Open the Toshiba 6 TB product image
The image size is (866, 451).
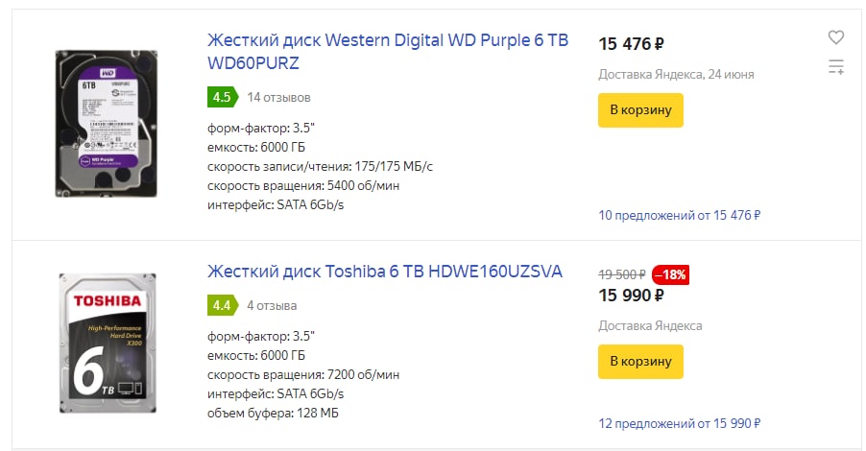(108, 343)
